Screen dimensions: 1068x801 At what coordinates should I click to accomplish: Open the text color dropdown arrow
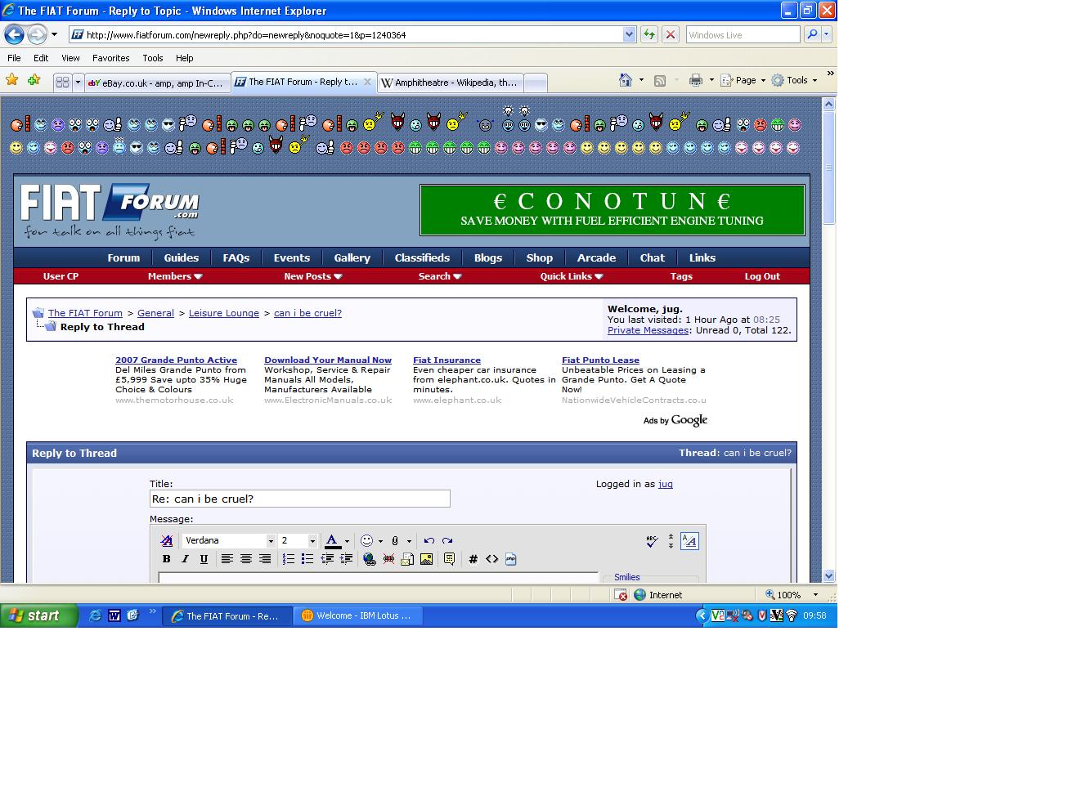coord(347,541)
